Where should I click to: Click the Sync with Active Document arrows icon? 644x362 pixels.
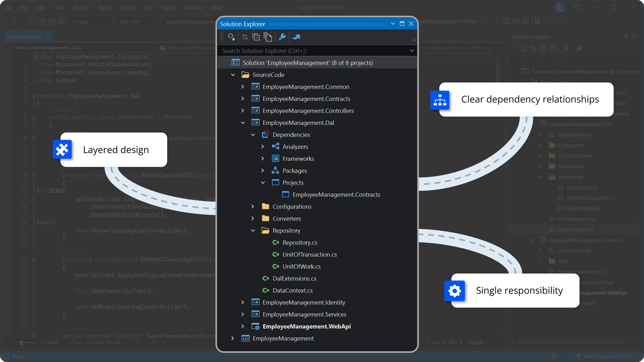(x=245, y=37)
